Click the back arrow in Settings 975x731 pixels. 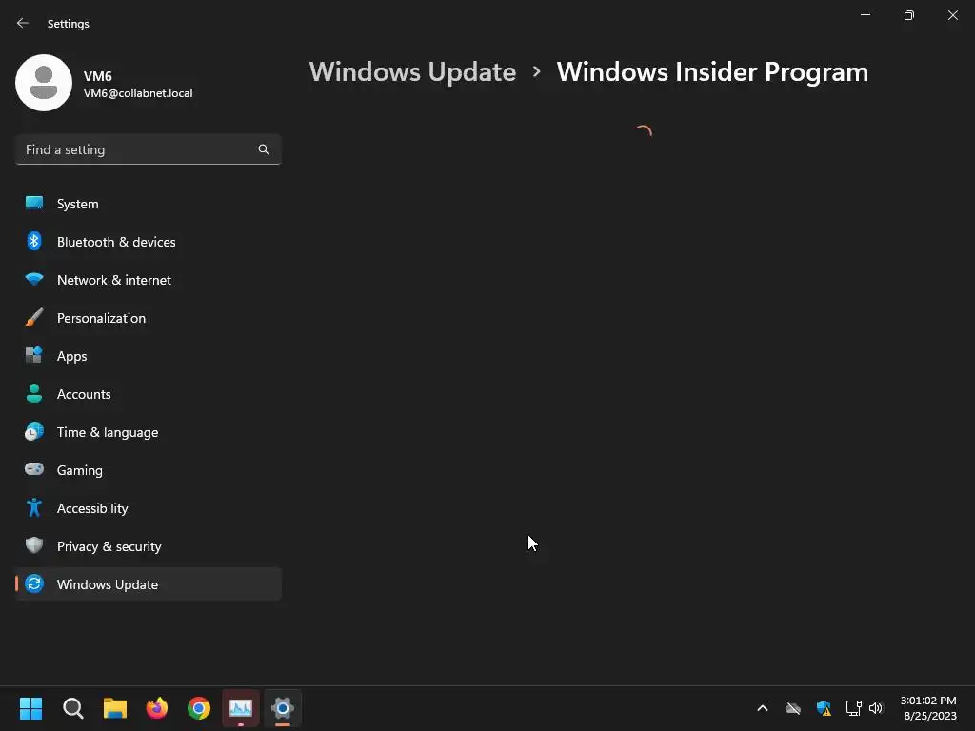pyautogui.click(x=23, y=23)
